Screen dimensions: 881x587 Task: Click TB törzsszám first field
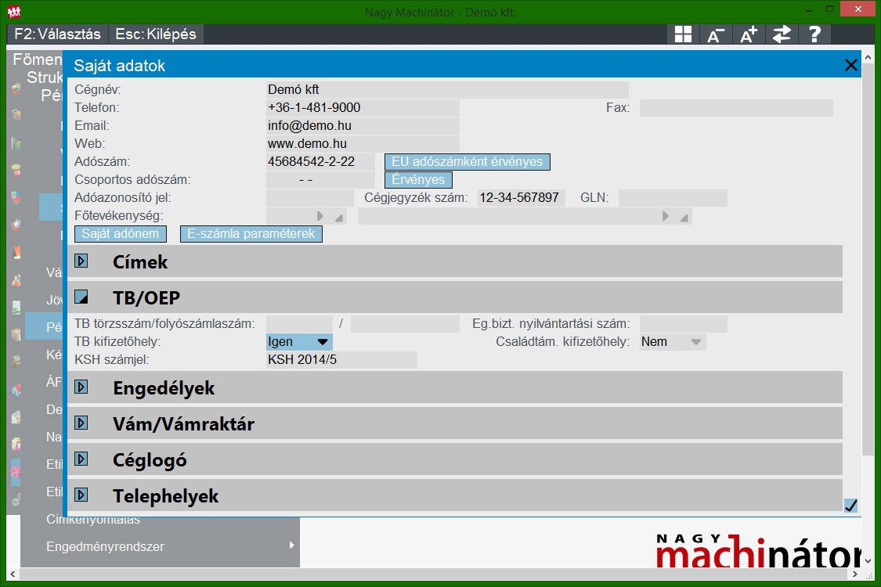click(299, 323)
